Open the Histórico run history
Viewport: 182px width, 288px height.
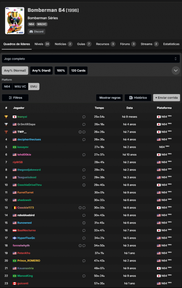click(138, 98)
